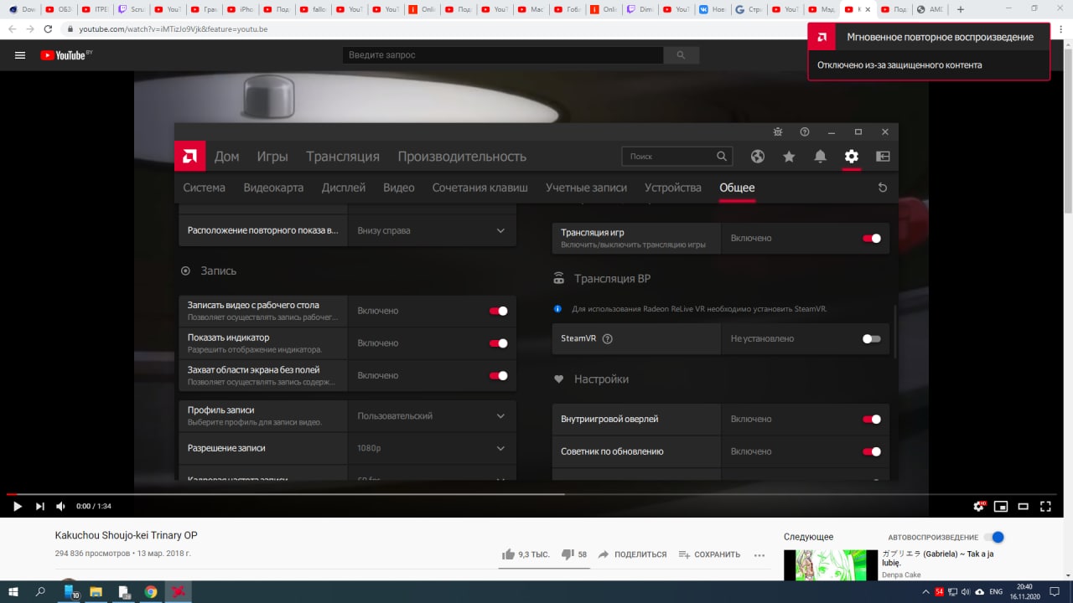Like the video with thumbs up
The height and width of the screenshot is (603, 1073).
[x=508, y=554]
